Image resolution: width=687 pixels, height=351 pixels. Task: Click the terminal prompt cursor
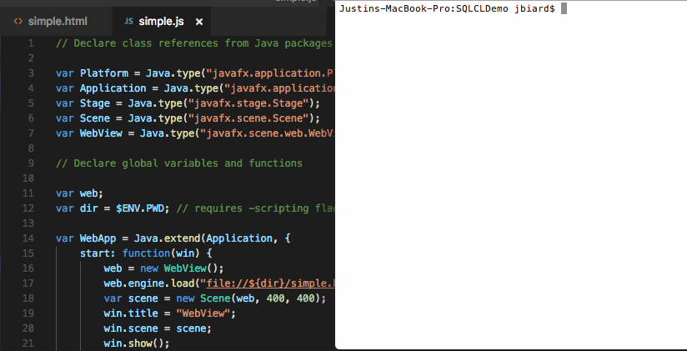[x=564, y=8]
